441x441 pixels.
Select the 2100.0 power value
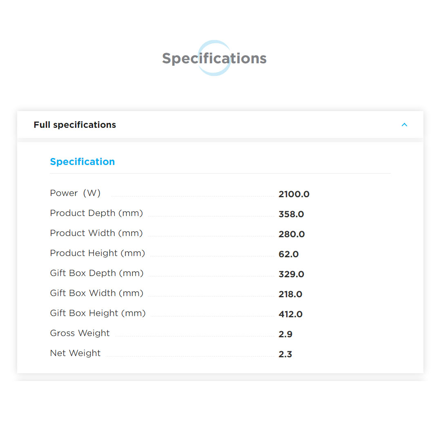[x=294, y=194]
